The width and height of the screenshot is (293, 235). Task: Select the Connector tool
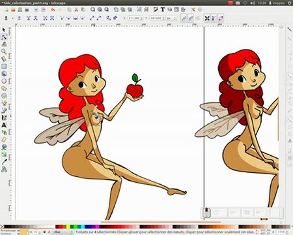pyautogui.click(x=4, y=169)
